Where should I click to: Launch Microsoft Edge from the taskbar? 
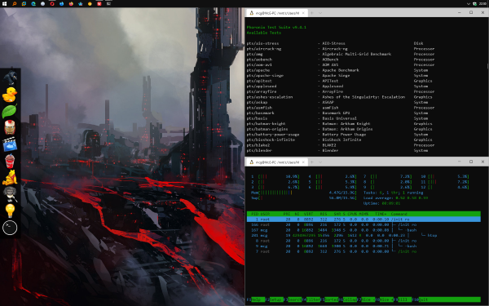tap(33, 4)
